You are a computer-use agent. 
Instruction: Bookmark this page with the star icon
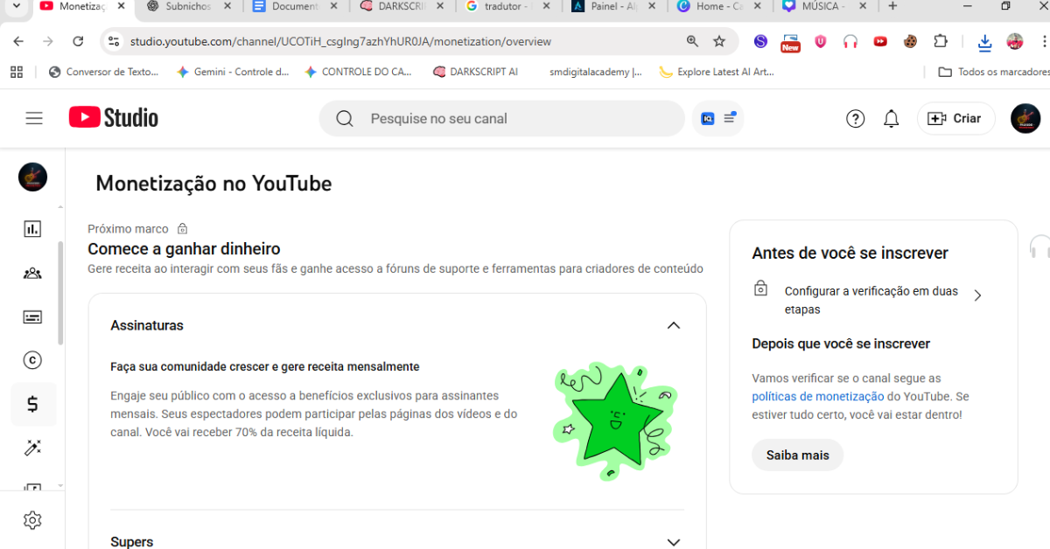coord(719,41)
